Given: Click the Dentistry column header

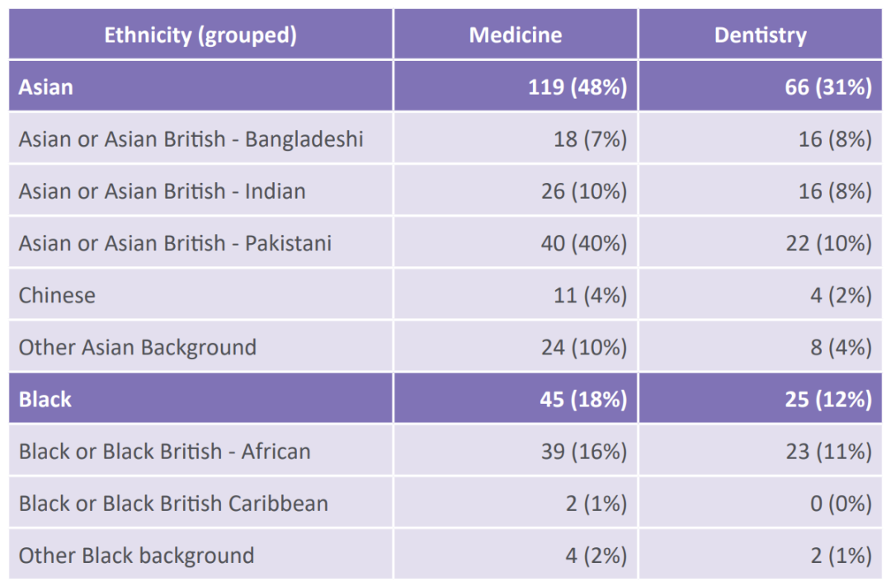Looking at the screenshot, I should tap(760, 35).
